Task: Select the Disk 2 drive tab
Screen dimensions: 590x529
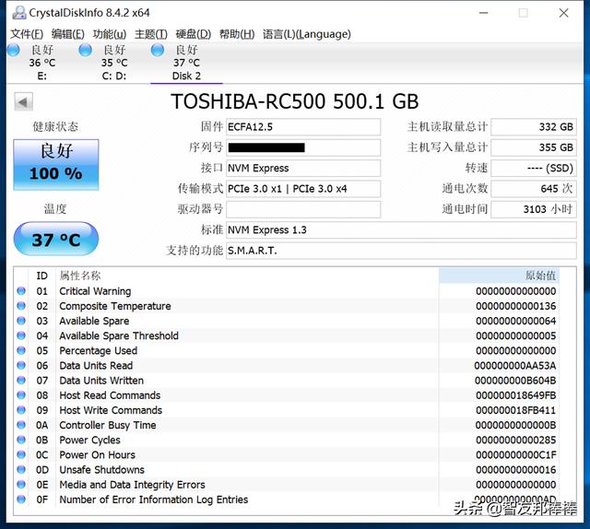Action: click(x=186, y=63)
